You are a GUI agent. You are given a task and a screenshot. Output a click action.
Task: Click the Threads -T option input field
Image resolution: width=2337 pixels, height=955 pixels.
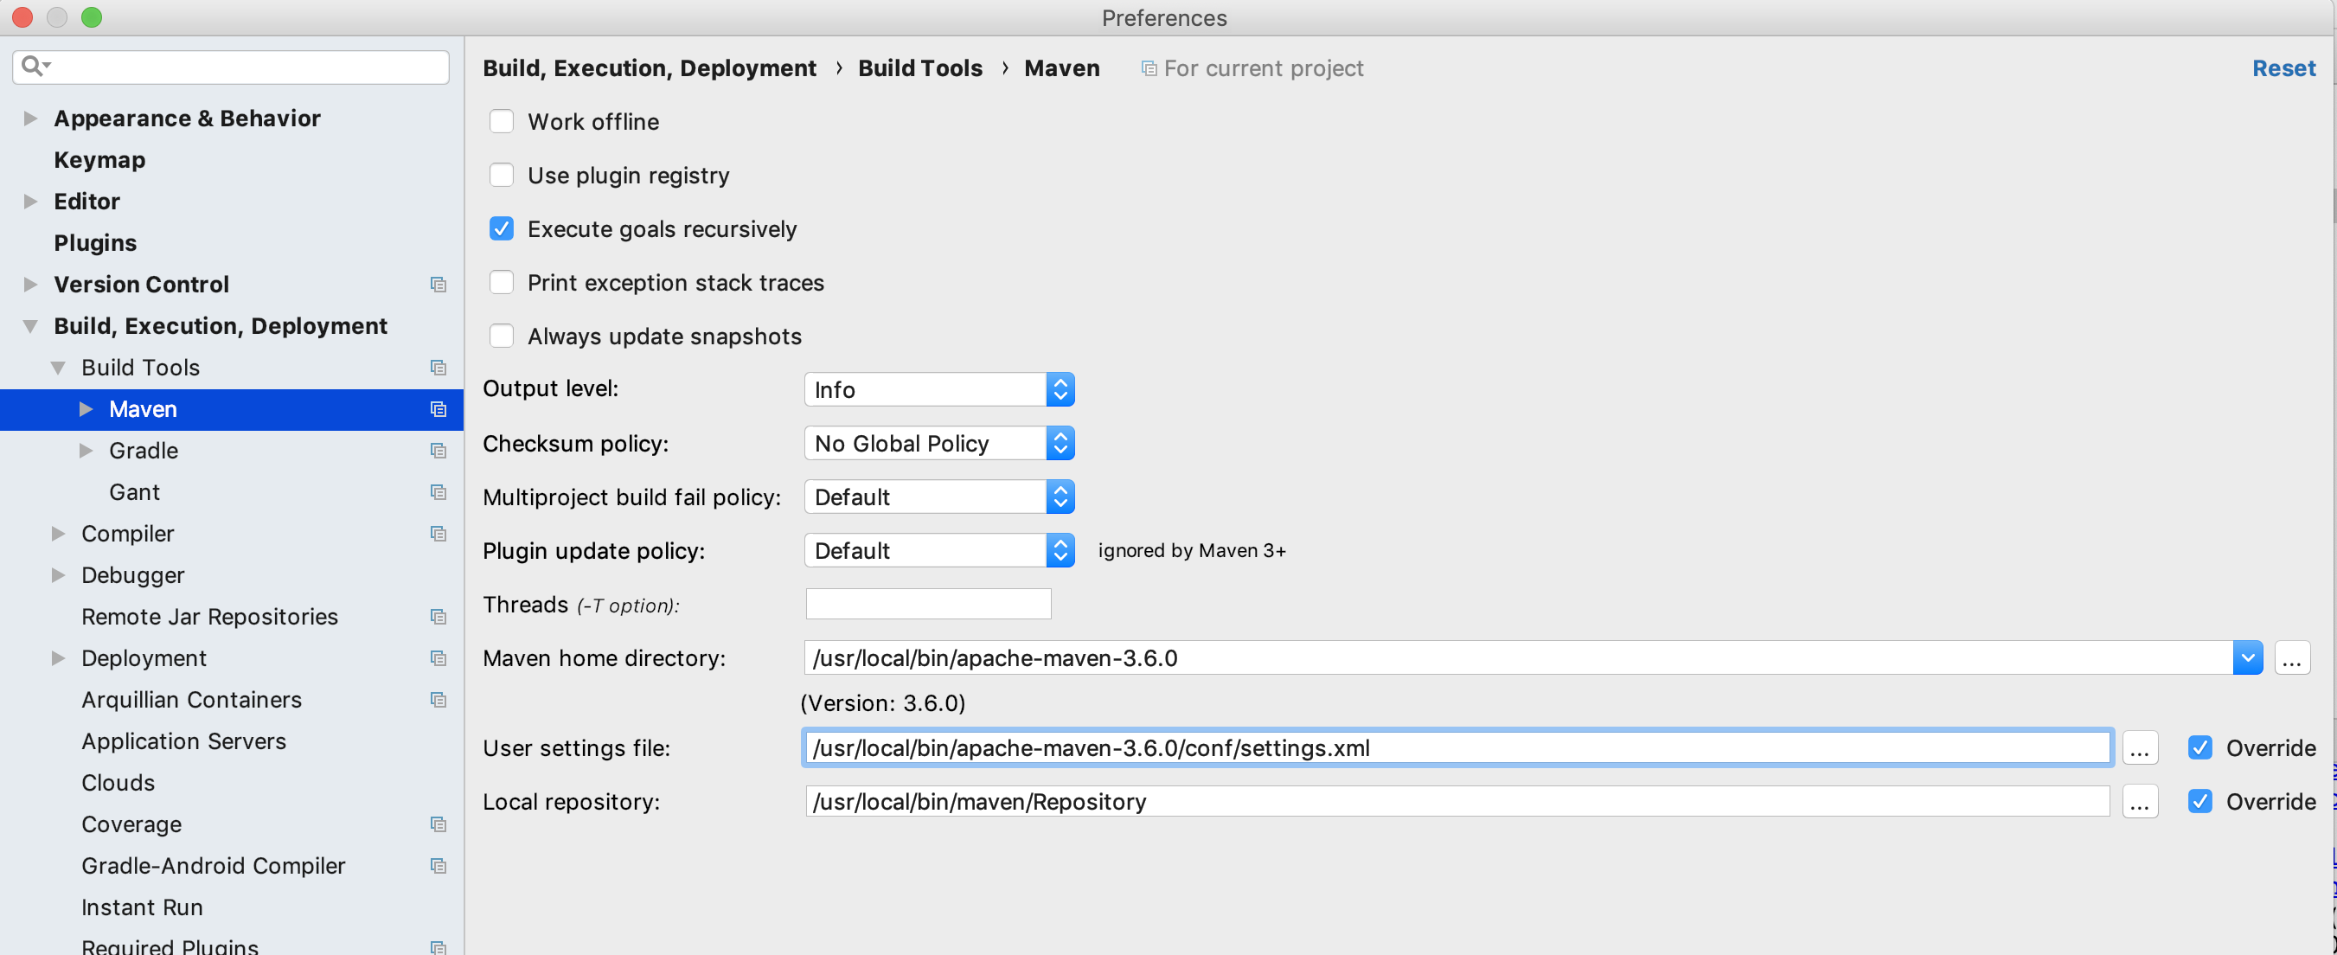click(926, 603)
